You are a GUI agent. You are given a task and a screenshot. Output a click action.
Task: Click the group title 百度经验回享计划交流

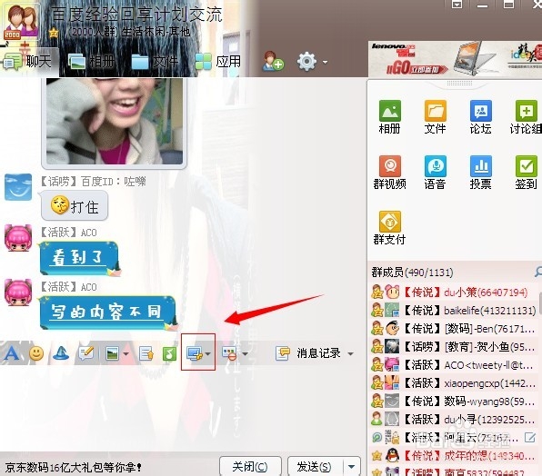(x=137, y=15)
